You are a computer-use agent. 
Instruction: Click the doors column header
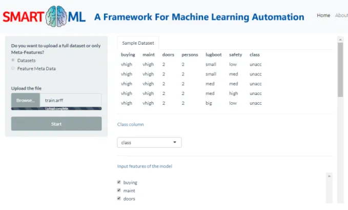click(168, 55)
